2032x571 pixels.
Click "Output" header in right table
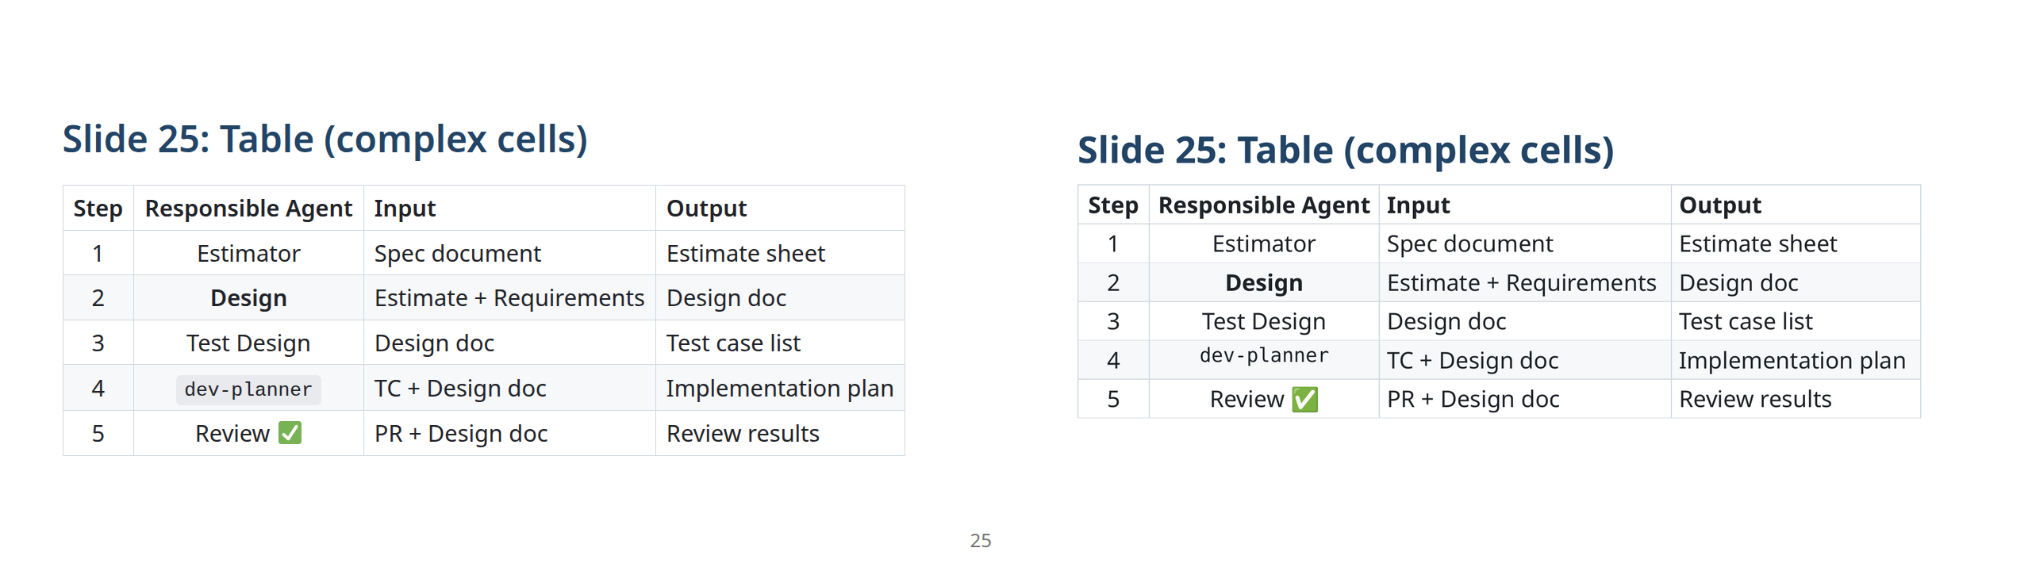(x=1720, y=205)
